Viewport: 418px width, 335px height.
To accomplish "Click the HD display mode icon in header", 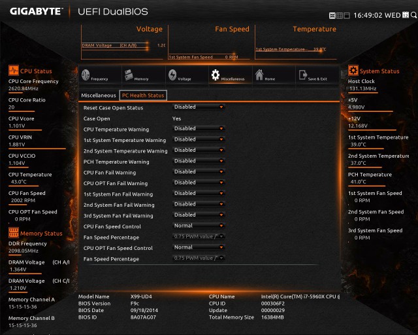I will (332, 16).
